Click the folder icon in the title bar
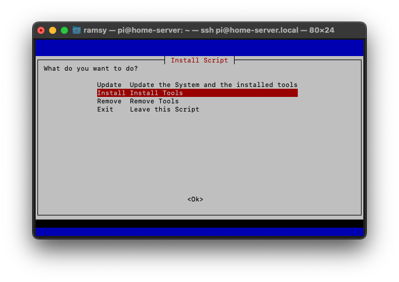 point(77,30)
